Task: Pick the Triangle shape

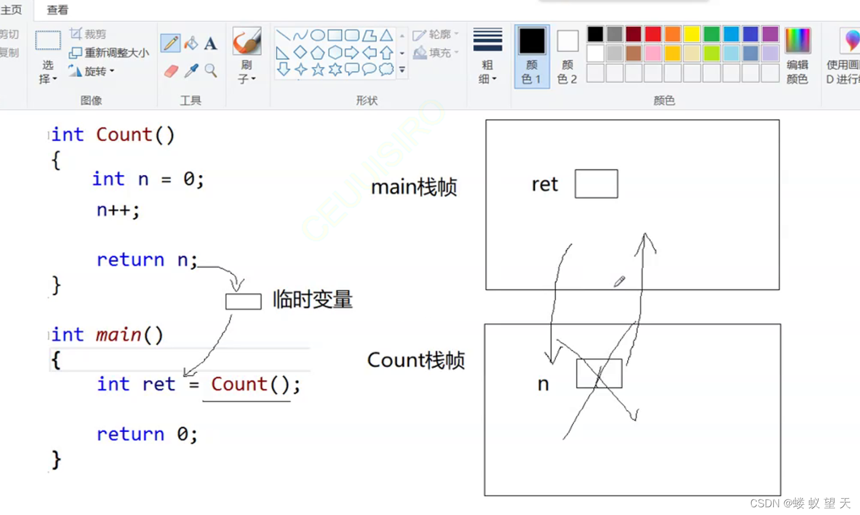Action: [386, 35]
